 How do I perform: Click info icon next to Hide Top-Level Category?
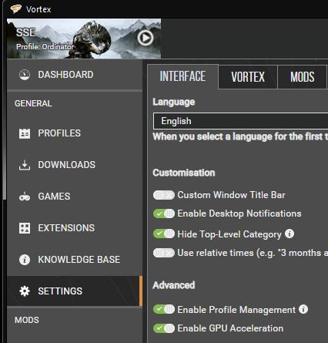point(290,234)
